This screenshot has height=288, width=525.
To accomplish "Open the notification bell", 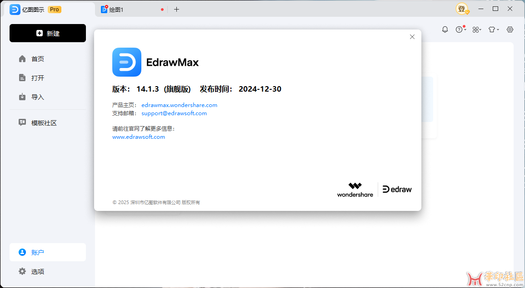I will click(x=445, y=29).
